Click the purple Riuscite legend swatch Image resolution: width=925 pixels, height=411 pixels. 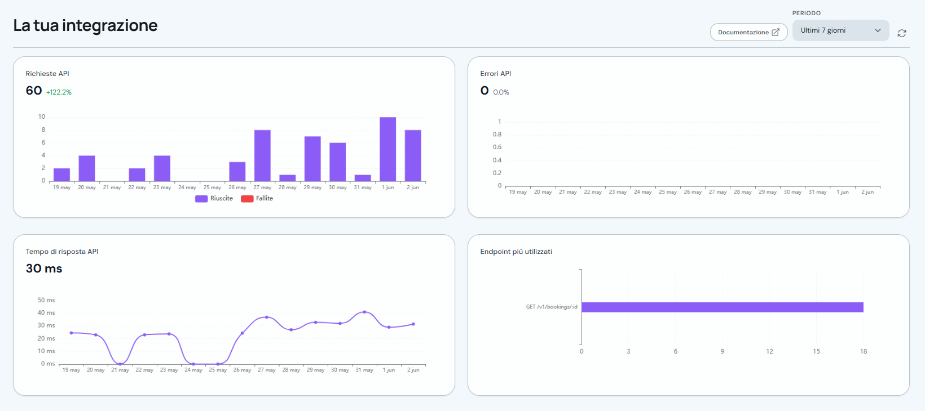coord(201,199)
